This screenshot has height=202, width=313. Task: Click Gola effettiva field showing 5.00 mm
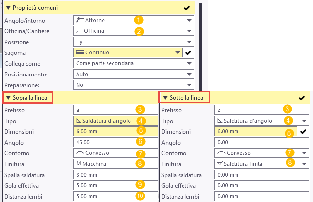click(x=116, y=185)
